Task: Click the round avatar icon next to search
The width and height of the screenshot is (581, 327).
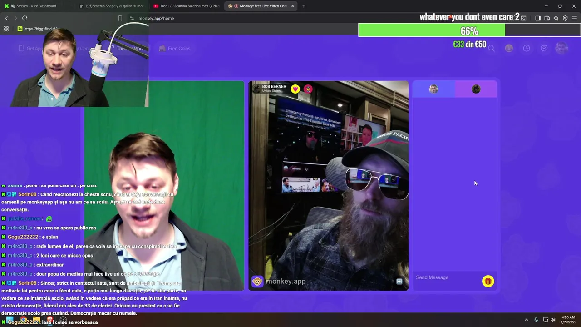Action: coord(509,48)
